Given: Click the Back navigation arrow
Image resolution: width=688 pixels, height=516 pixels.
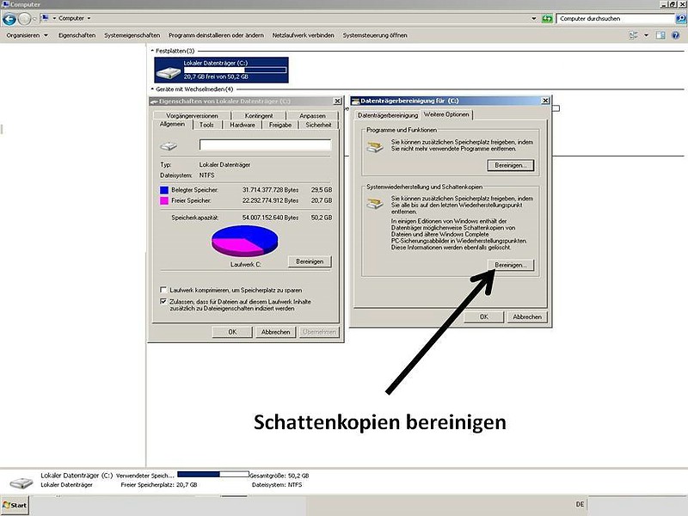Looking at the screenshot, I should (x=9, y=19).
